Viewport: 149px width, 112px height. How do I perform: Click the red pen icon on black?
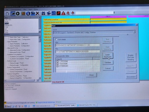coord(58,13)
